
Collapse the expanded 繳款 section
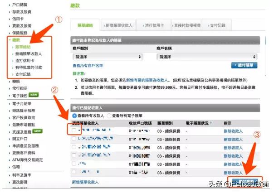coord(16,40)
